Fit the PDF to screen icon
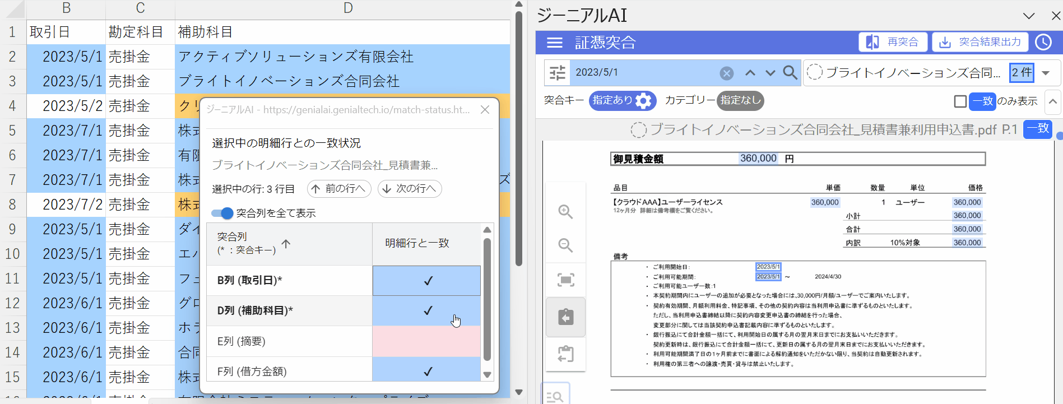 tap(565, 280)
